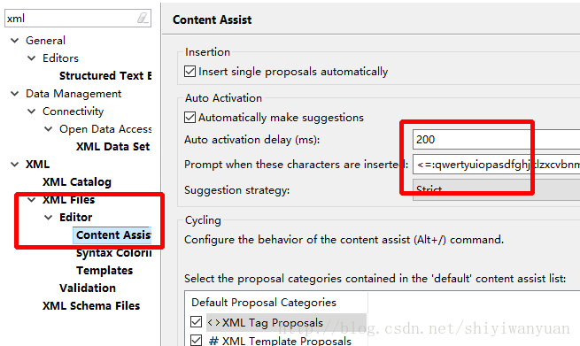The image size is (580, 346).
Task: Open the Suggestion strategy dropdown
Action: tap(496, 189)
